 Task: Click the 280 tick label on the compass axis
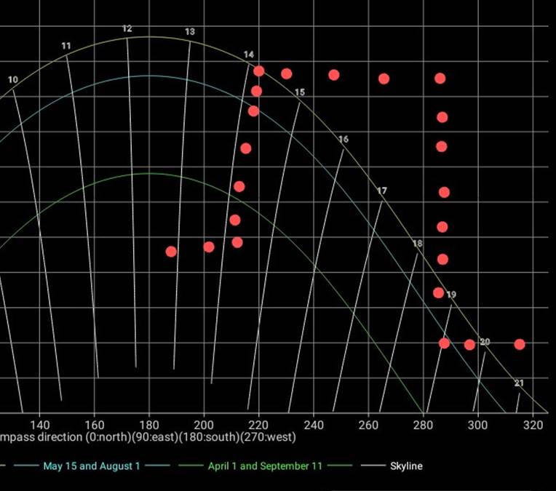click(x=424, y=425)
